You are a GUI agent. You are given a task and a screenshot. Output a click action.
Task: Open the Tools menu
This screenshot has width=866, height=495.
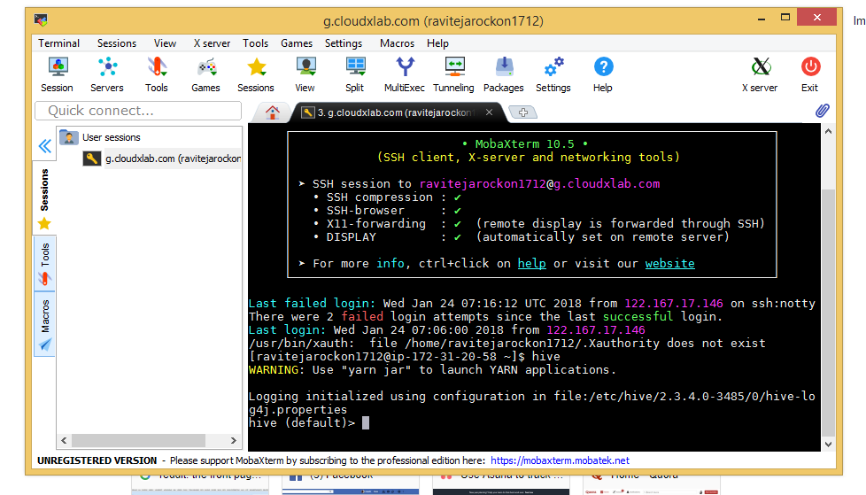(x=255, y=43)
